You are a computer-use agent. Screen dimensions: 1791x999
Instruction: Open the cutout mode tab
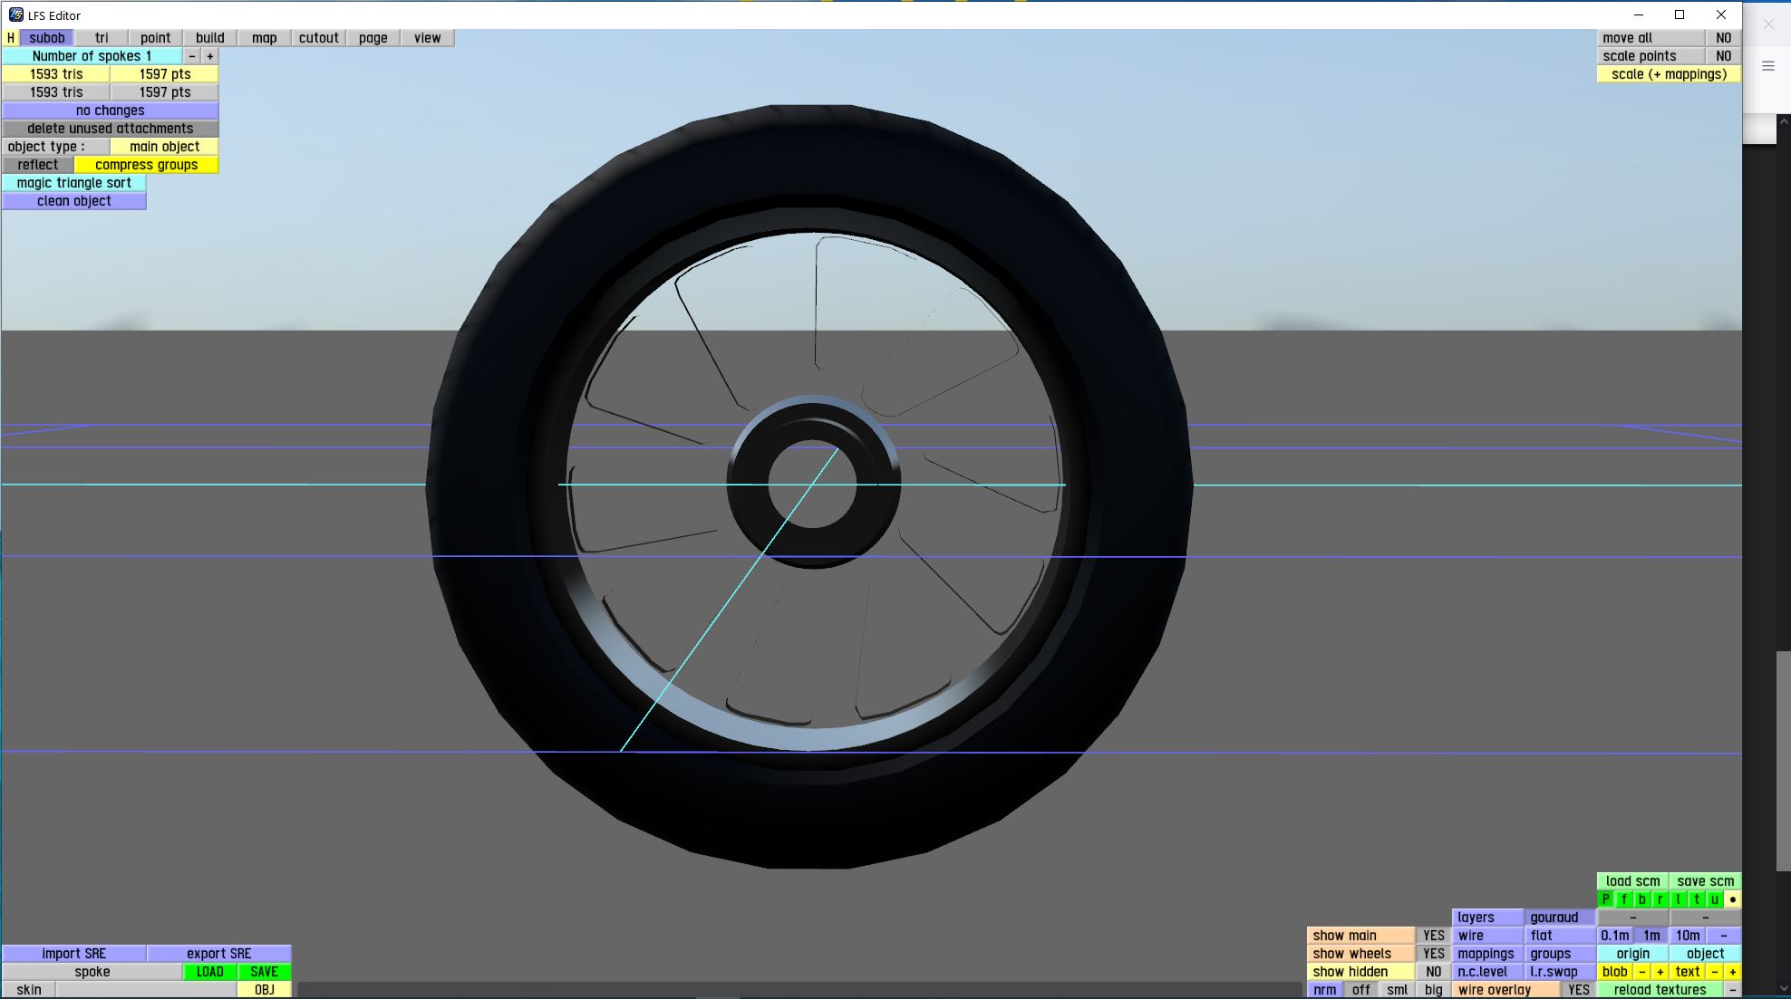pyautogui.click(x=318, y=38)
